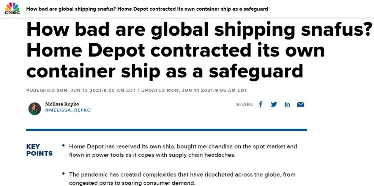374x186 pixels.
Task: Click the CNBC peacock logo
Action: coord(12,8)
